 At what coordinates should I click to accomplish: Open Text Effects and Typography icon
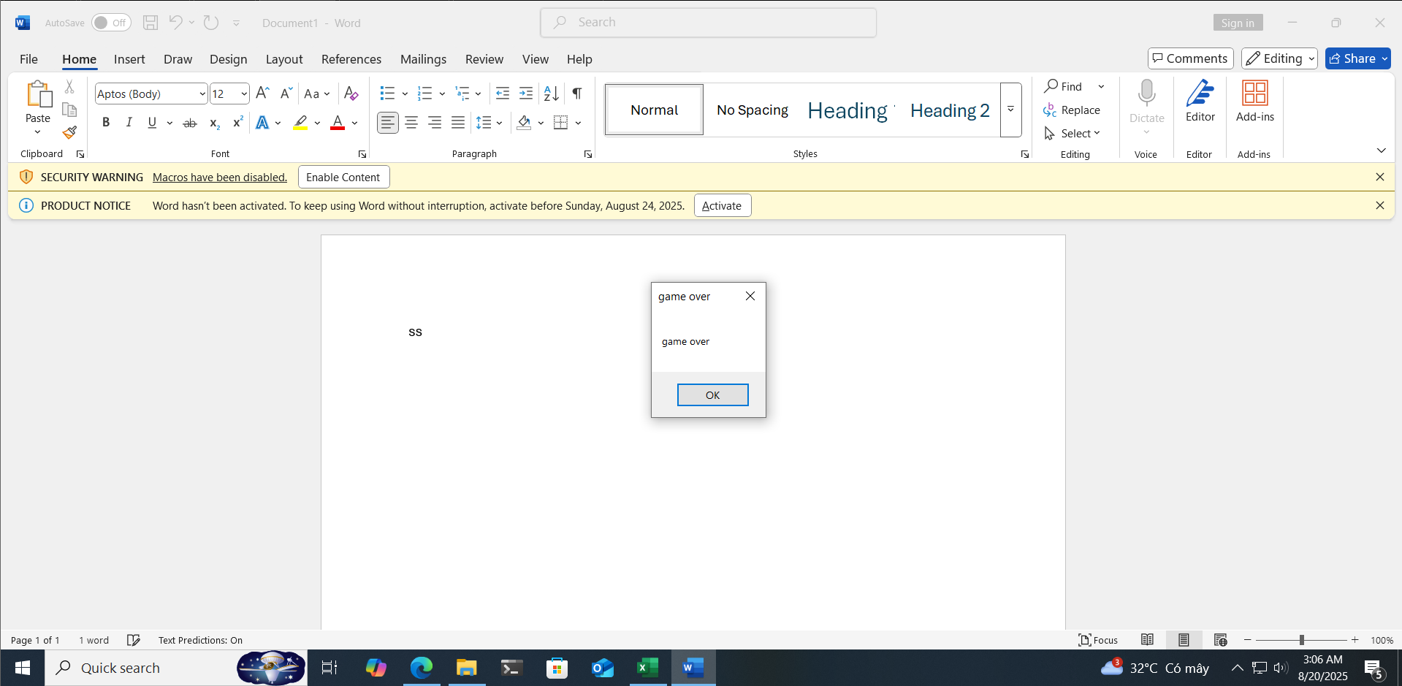262,123
